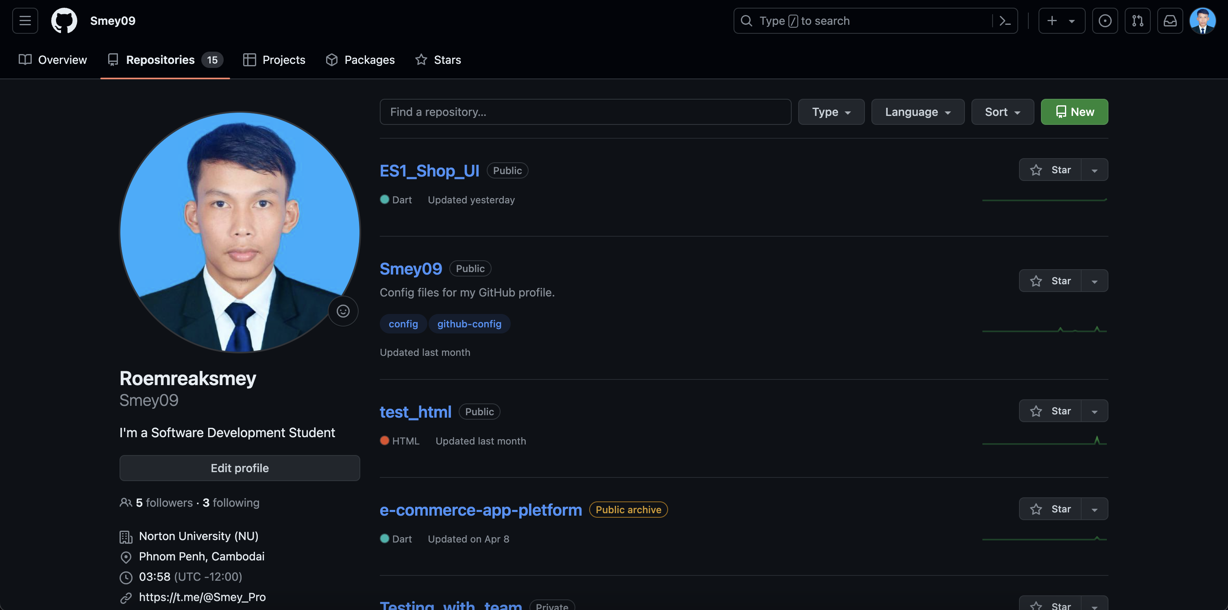Open the Issues icon in header
This screenshot has width=1228, height=610.
coord(1104,21)
